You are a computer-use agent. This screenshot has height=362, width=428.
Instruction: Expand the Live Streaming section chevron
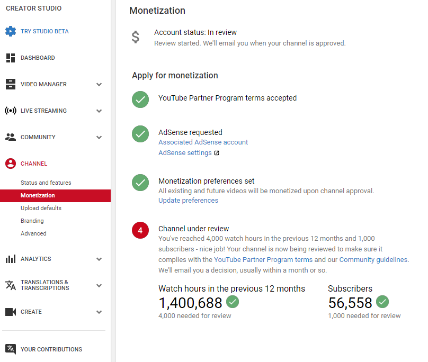99,111
